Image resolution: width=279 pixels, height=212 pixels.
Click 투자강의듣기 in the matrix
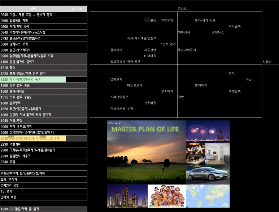tap(187, 50)
